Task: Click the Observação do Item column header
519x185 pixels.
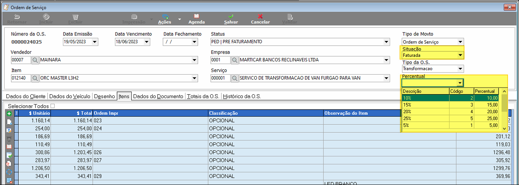Action: click(362, 113)
